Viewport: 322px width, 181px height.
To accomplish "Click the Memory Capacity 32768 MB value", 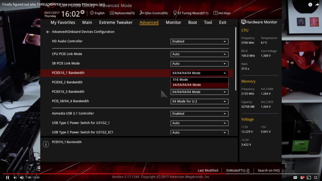I will tap(248, 107).
